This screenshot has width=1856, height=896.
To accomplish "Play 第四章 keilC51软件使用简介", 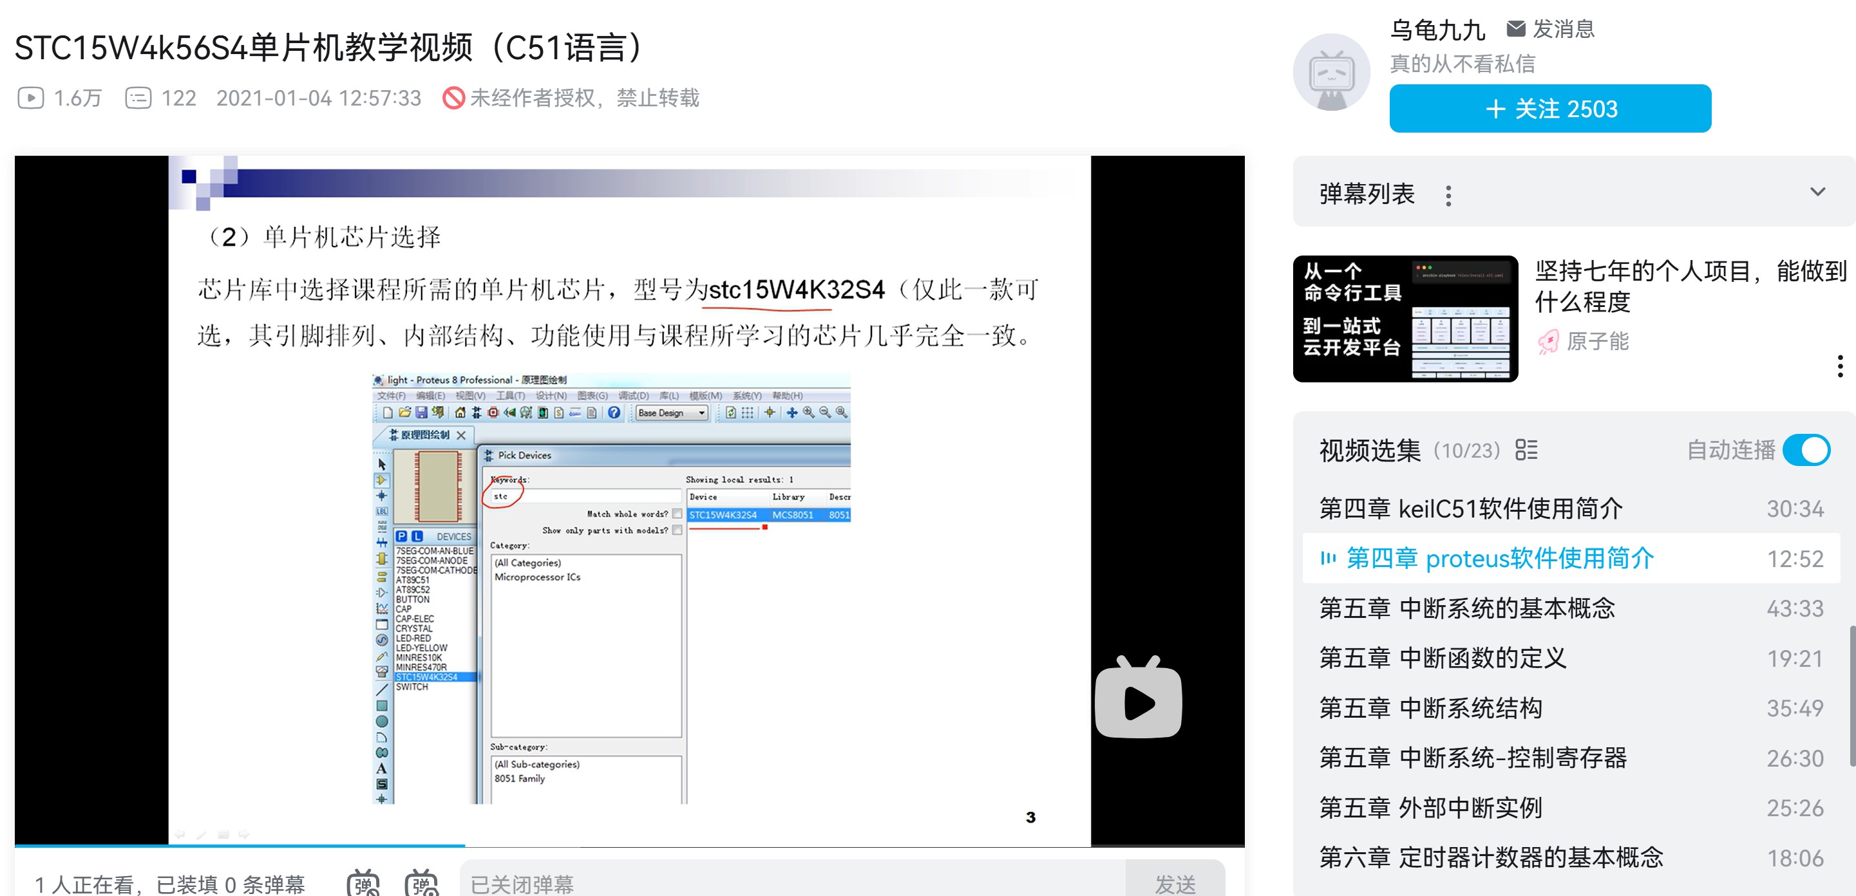I will (x=1571, y=509).
